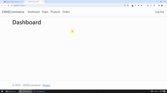Switch to Visual Studio in taskbar
The width and height of the screenshot is (167, 93).
tap(11, 91)
